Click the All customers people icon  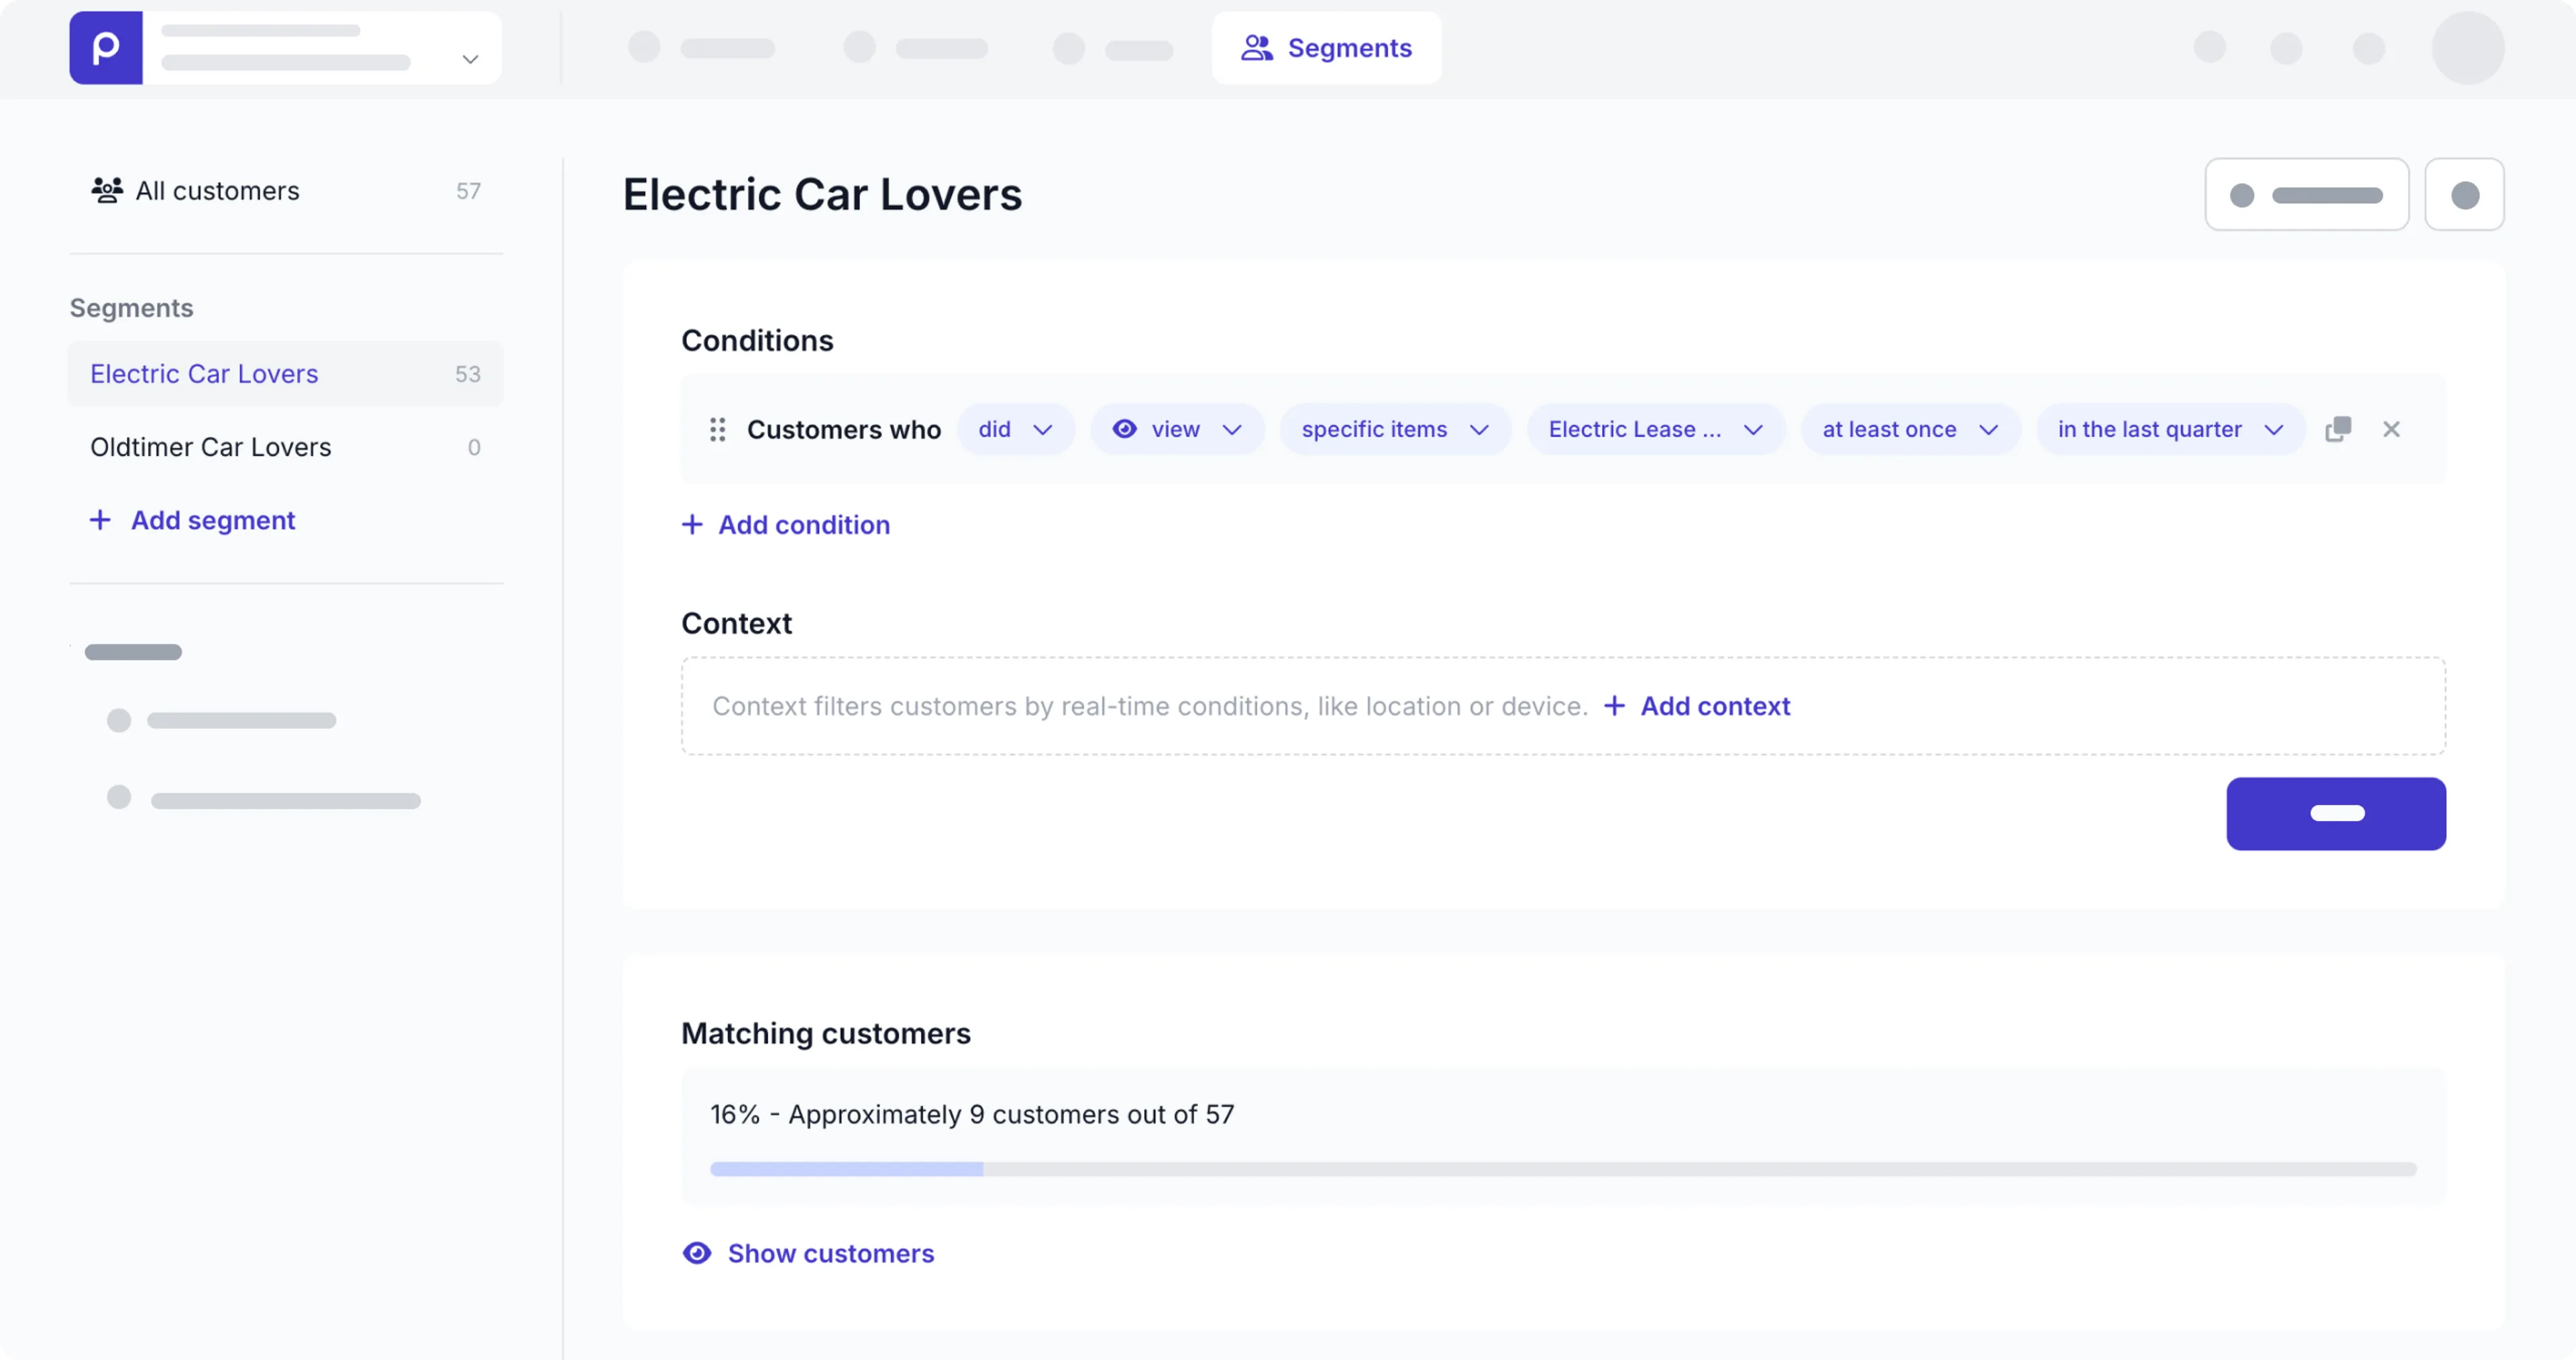click(x=107, y=190)
